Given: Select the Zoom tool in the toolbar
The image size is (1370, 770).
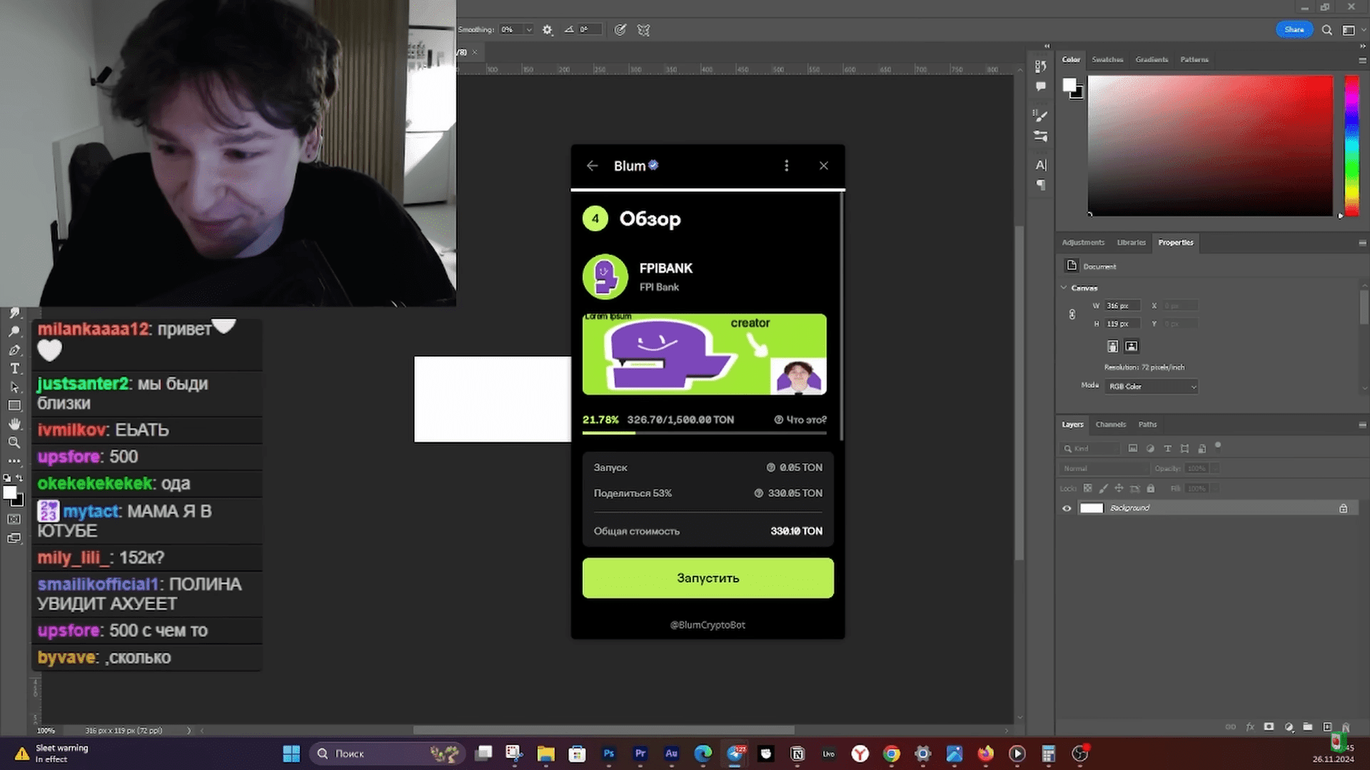Looking at the screenshot, I should [x=14, y=442].
